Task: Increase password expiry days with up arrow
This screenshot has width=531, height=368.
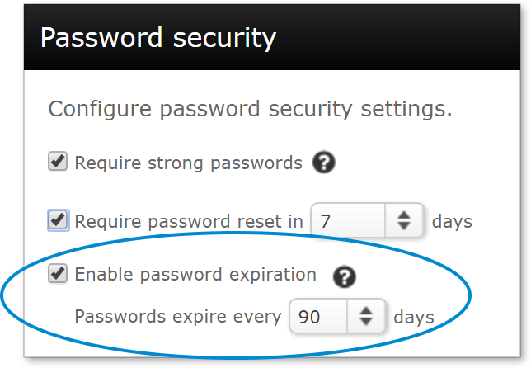Action: point(366,311)
